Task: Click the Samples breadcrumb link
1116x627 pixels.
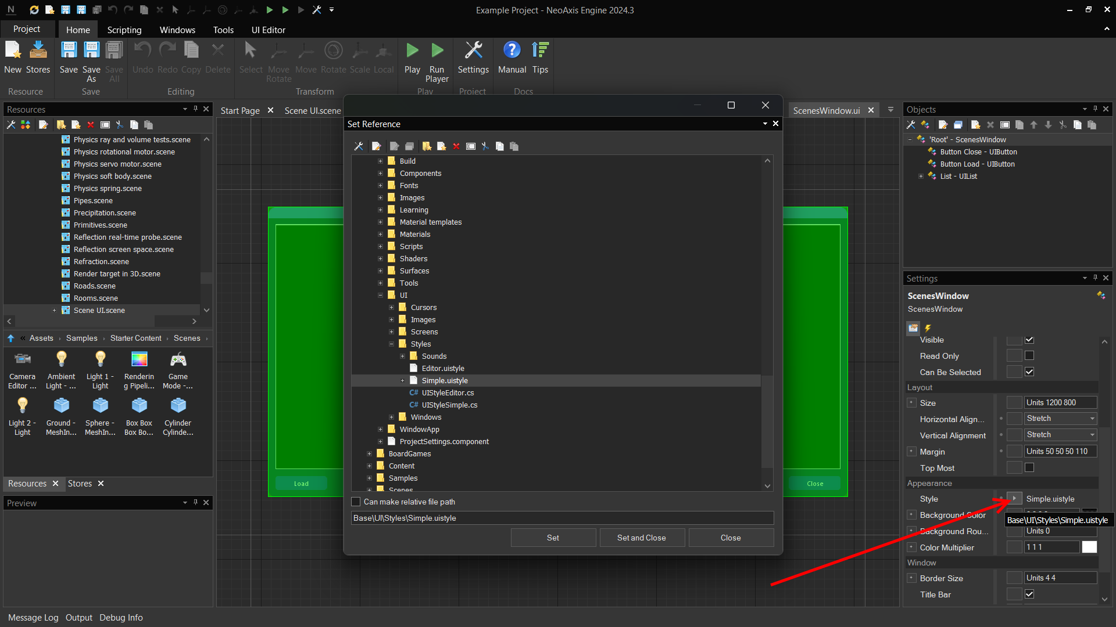Action: pos(81,338)
